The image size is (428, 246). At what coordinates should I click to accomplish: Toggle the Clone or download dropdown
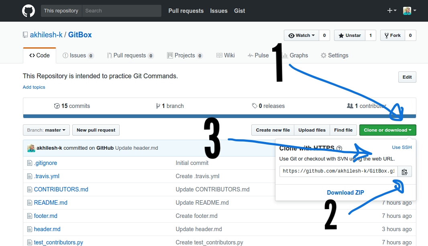(387, 130)
